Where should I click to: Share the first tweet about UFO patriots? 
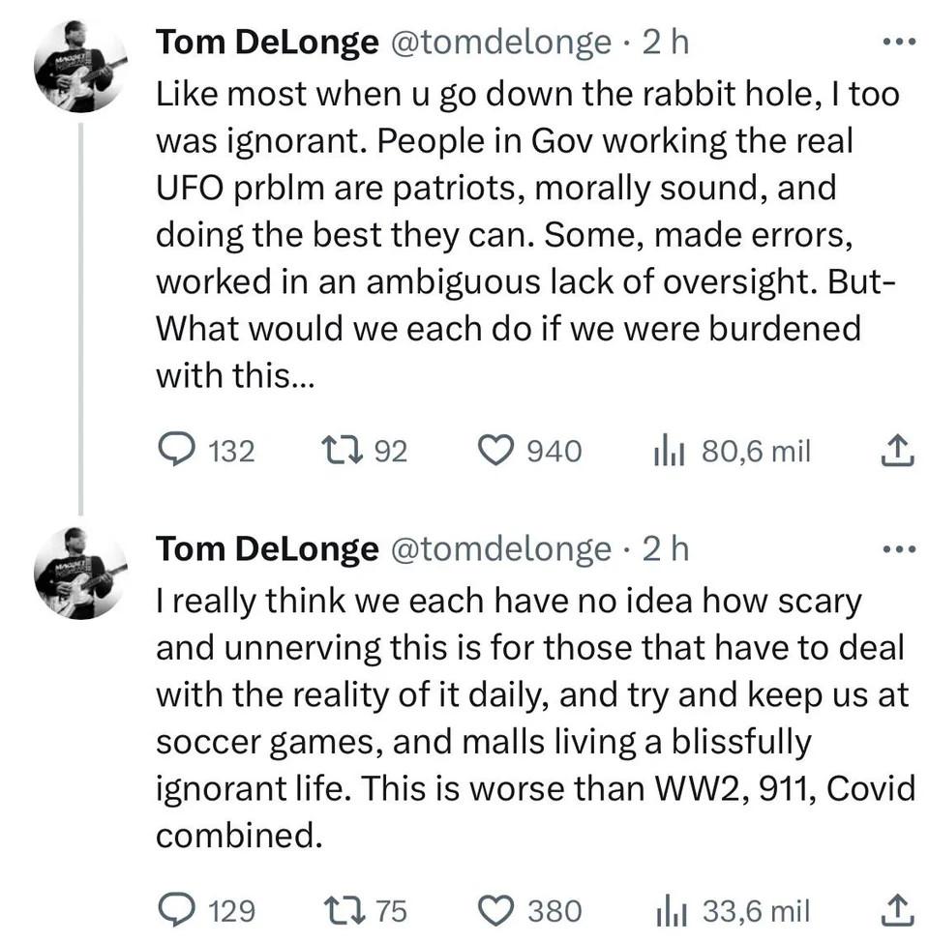899,451
